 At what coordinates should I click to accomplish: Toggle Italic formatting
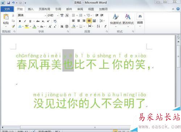coord(25,21)
